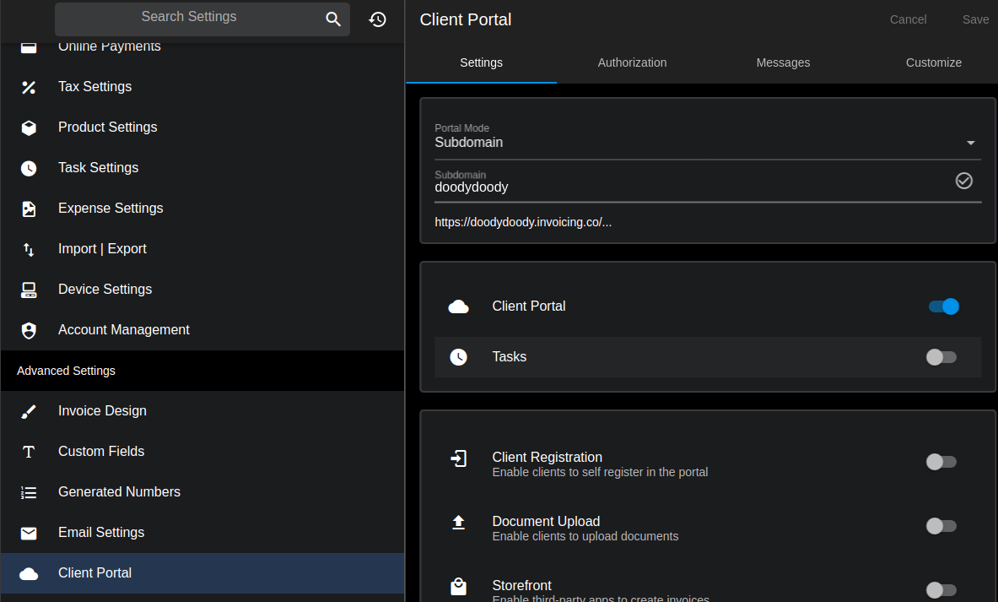
Task: Enable the Tasks toggle
Action: pyautogui.click(x=941, y=357)
